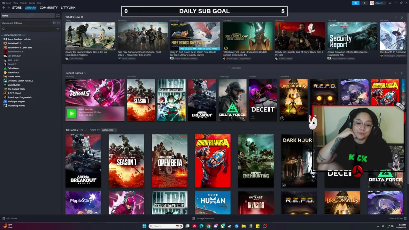
Task: Select Wallpaper Engine in sidebar
Action: tap(16, 102)
